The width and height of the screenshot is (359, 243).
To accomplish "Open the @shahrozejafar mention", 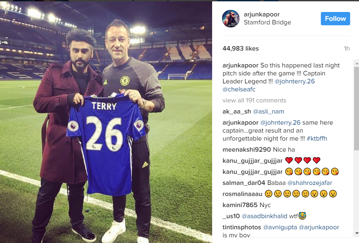I will (x=310, y=183).
